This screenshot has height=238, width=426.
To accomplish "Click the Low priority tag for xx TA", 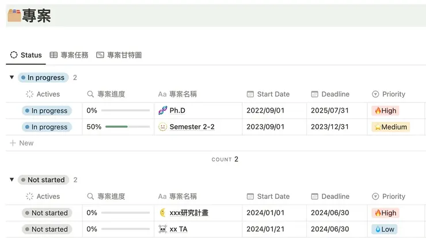I will point(385,229).
